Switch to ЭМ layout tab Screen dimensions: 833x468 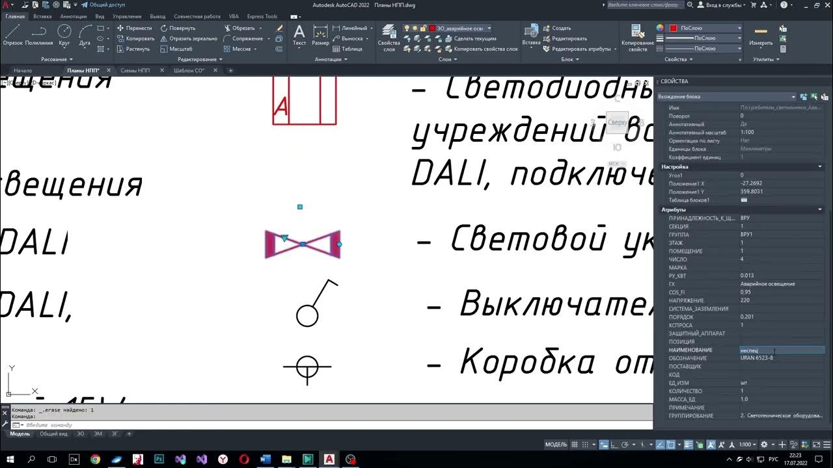coord(98,434)
